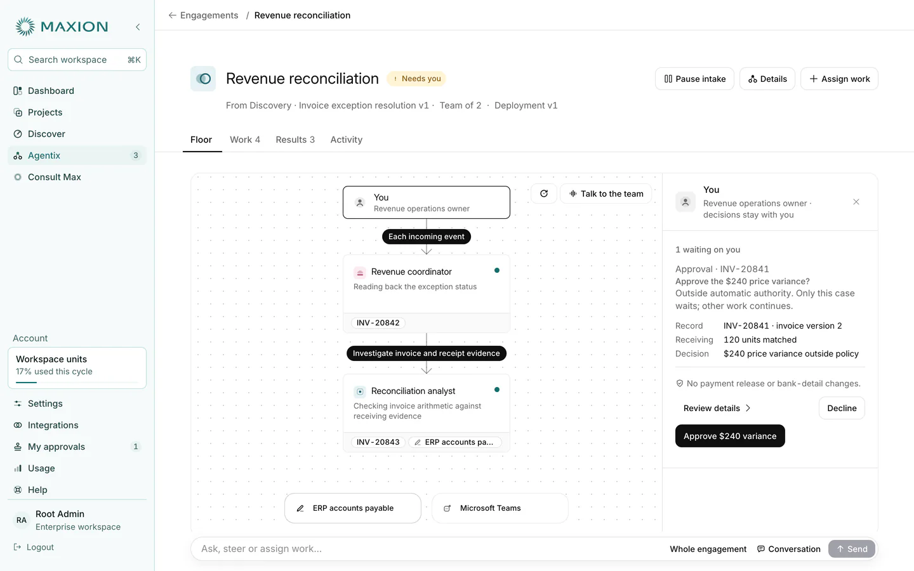Click the Revenue reconciliation engagement icon
The height and width of the screenshot is (571, 914).
click(x=203, y=79)
